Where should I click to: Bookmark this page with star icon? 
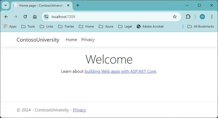(x=174, y=17)
